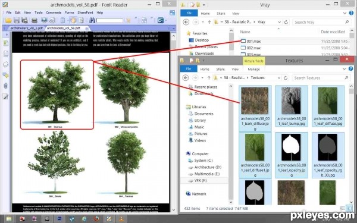Open Documents library in Textures window
This screenshot has width=357, height=223.
point(201,114)
